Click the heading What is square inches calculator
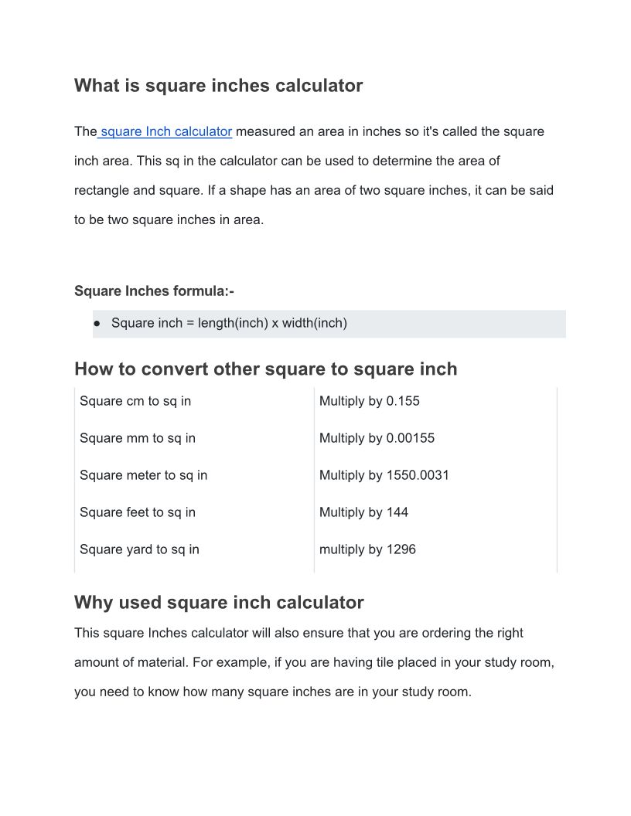Screen dimensions: 631x816 click(x=219, y=85)
